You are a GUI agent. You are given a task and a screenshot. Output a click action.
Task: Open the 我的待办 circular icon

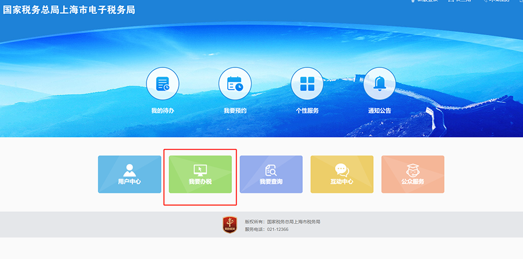coord(163,84)
